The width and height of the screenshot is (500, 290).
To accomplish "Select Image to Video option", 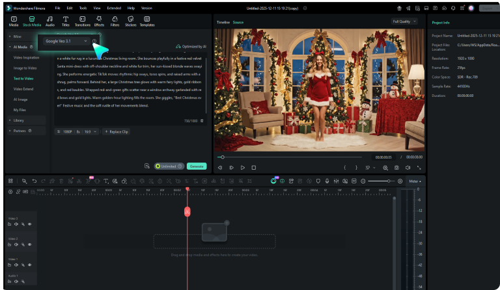I will 25,68.
